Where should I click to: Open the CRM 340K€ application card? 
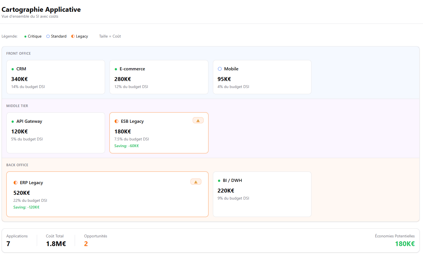click(56, 77)
